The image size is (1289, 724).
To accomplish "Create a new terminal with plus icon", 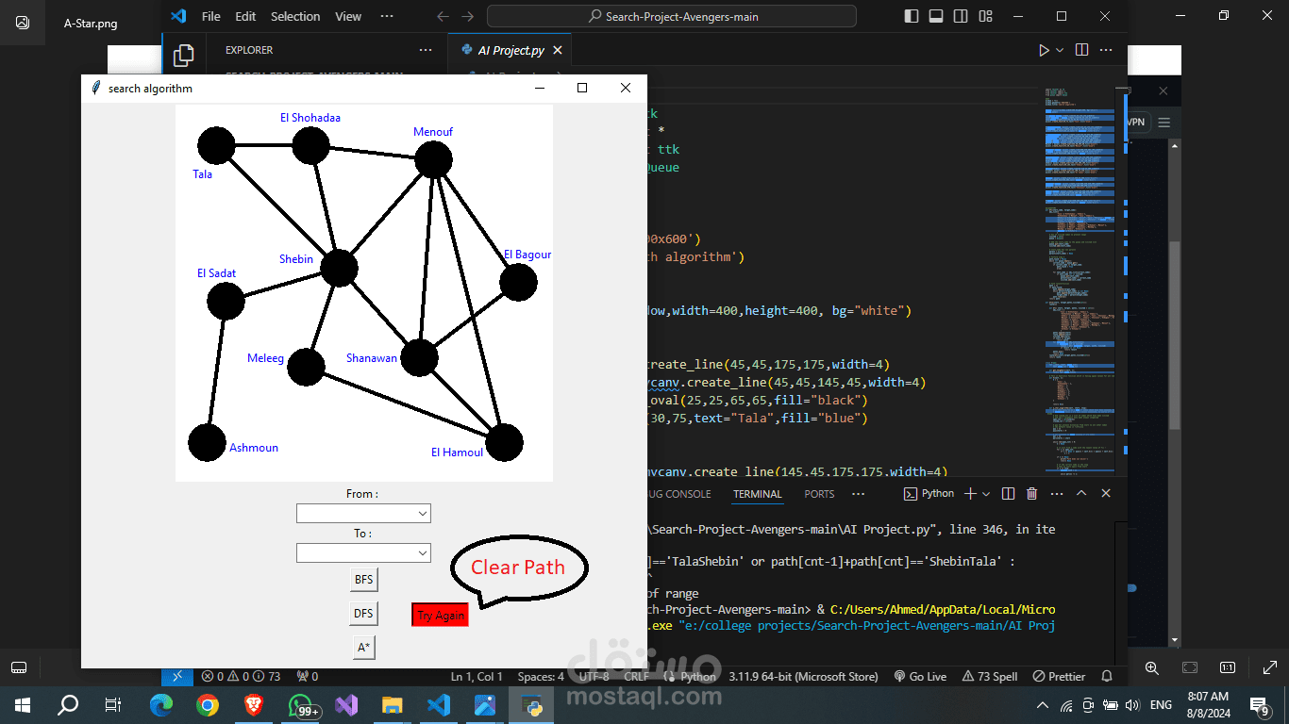I will point(970,493).
